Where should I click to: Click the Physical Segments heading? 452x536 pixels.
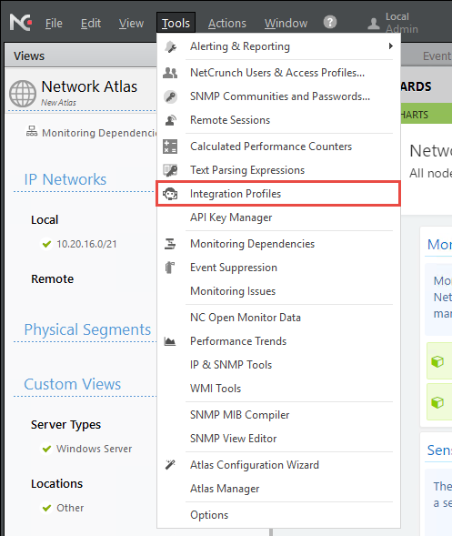[x=87, y=329]
